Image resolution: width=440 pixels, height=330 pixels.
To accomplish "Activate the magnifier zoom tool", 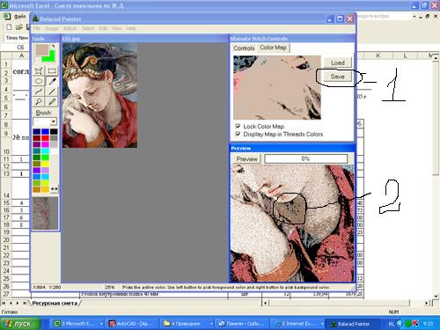I will pos(39,102).
